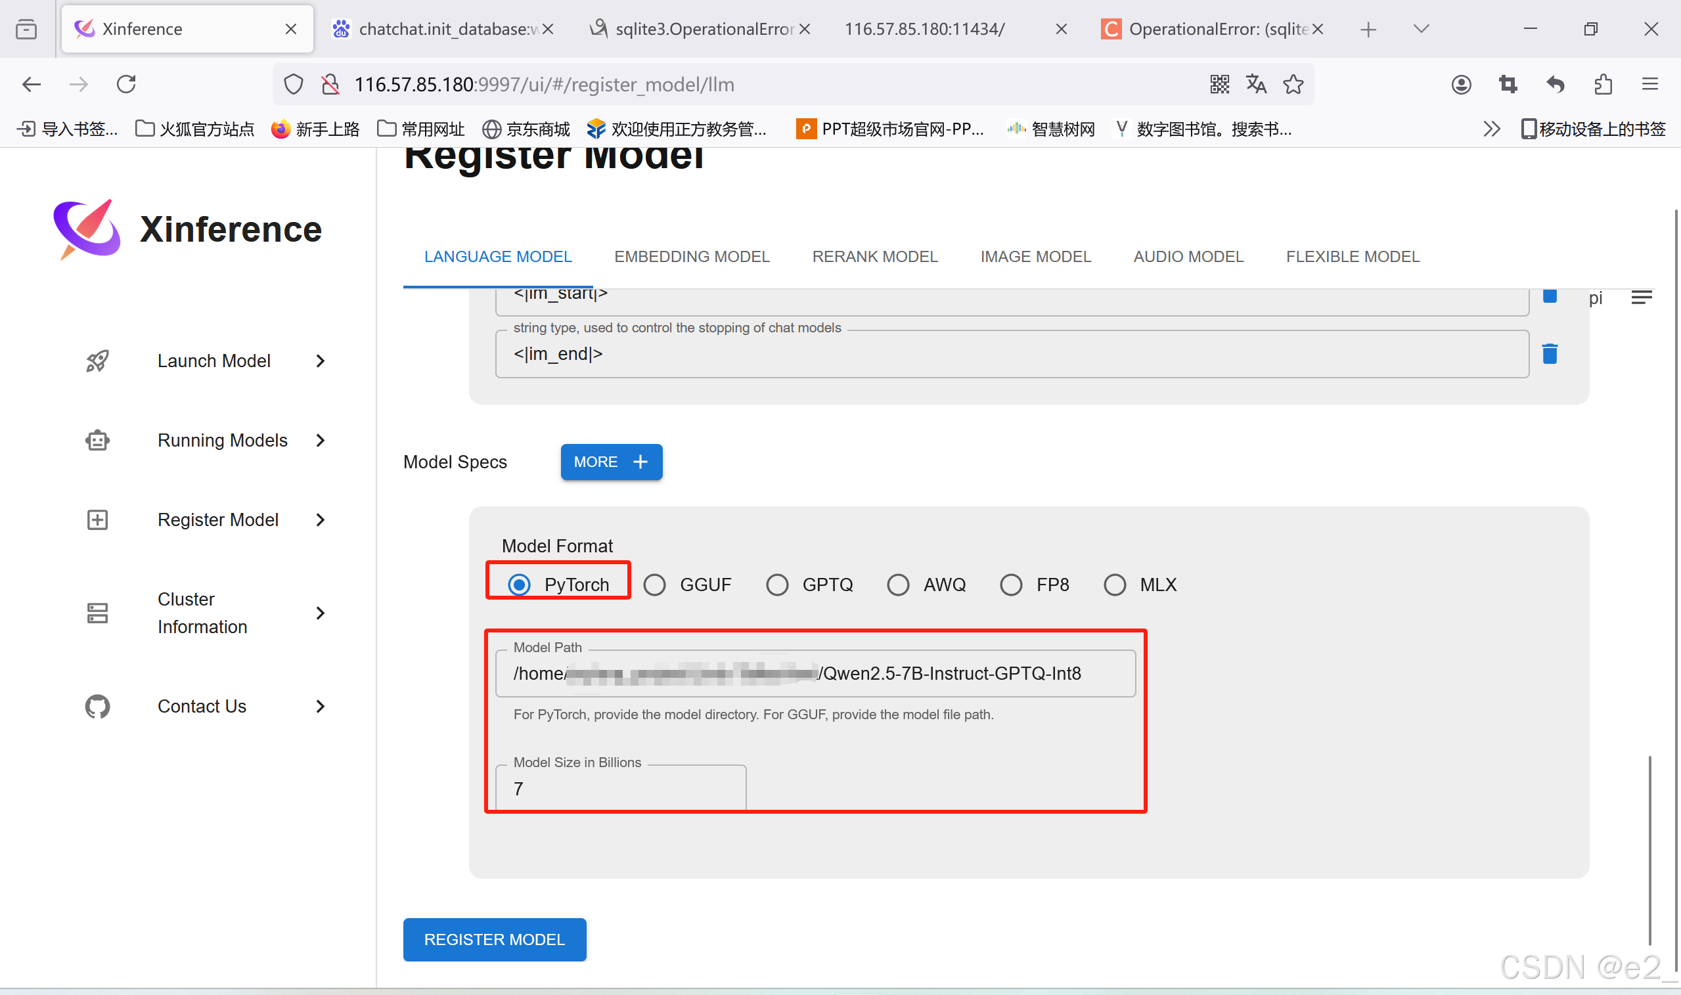Image resolution: width=1681 pixels, height=995 pixels.
Task: Click the QR code icon in address bar
Action: (x=1219, y=85)
